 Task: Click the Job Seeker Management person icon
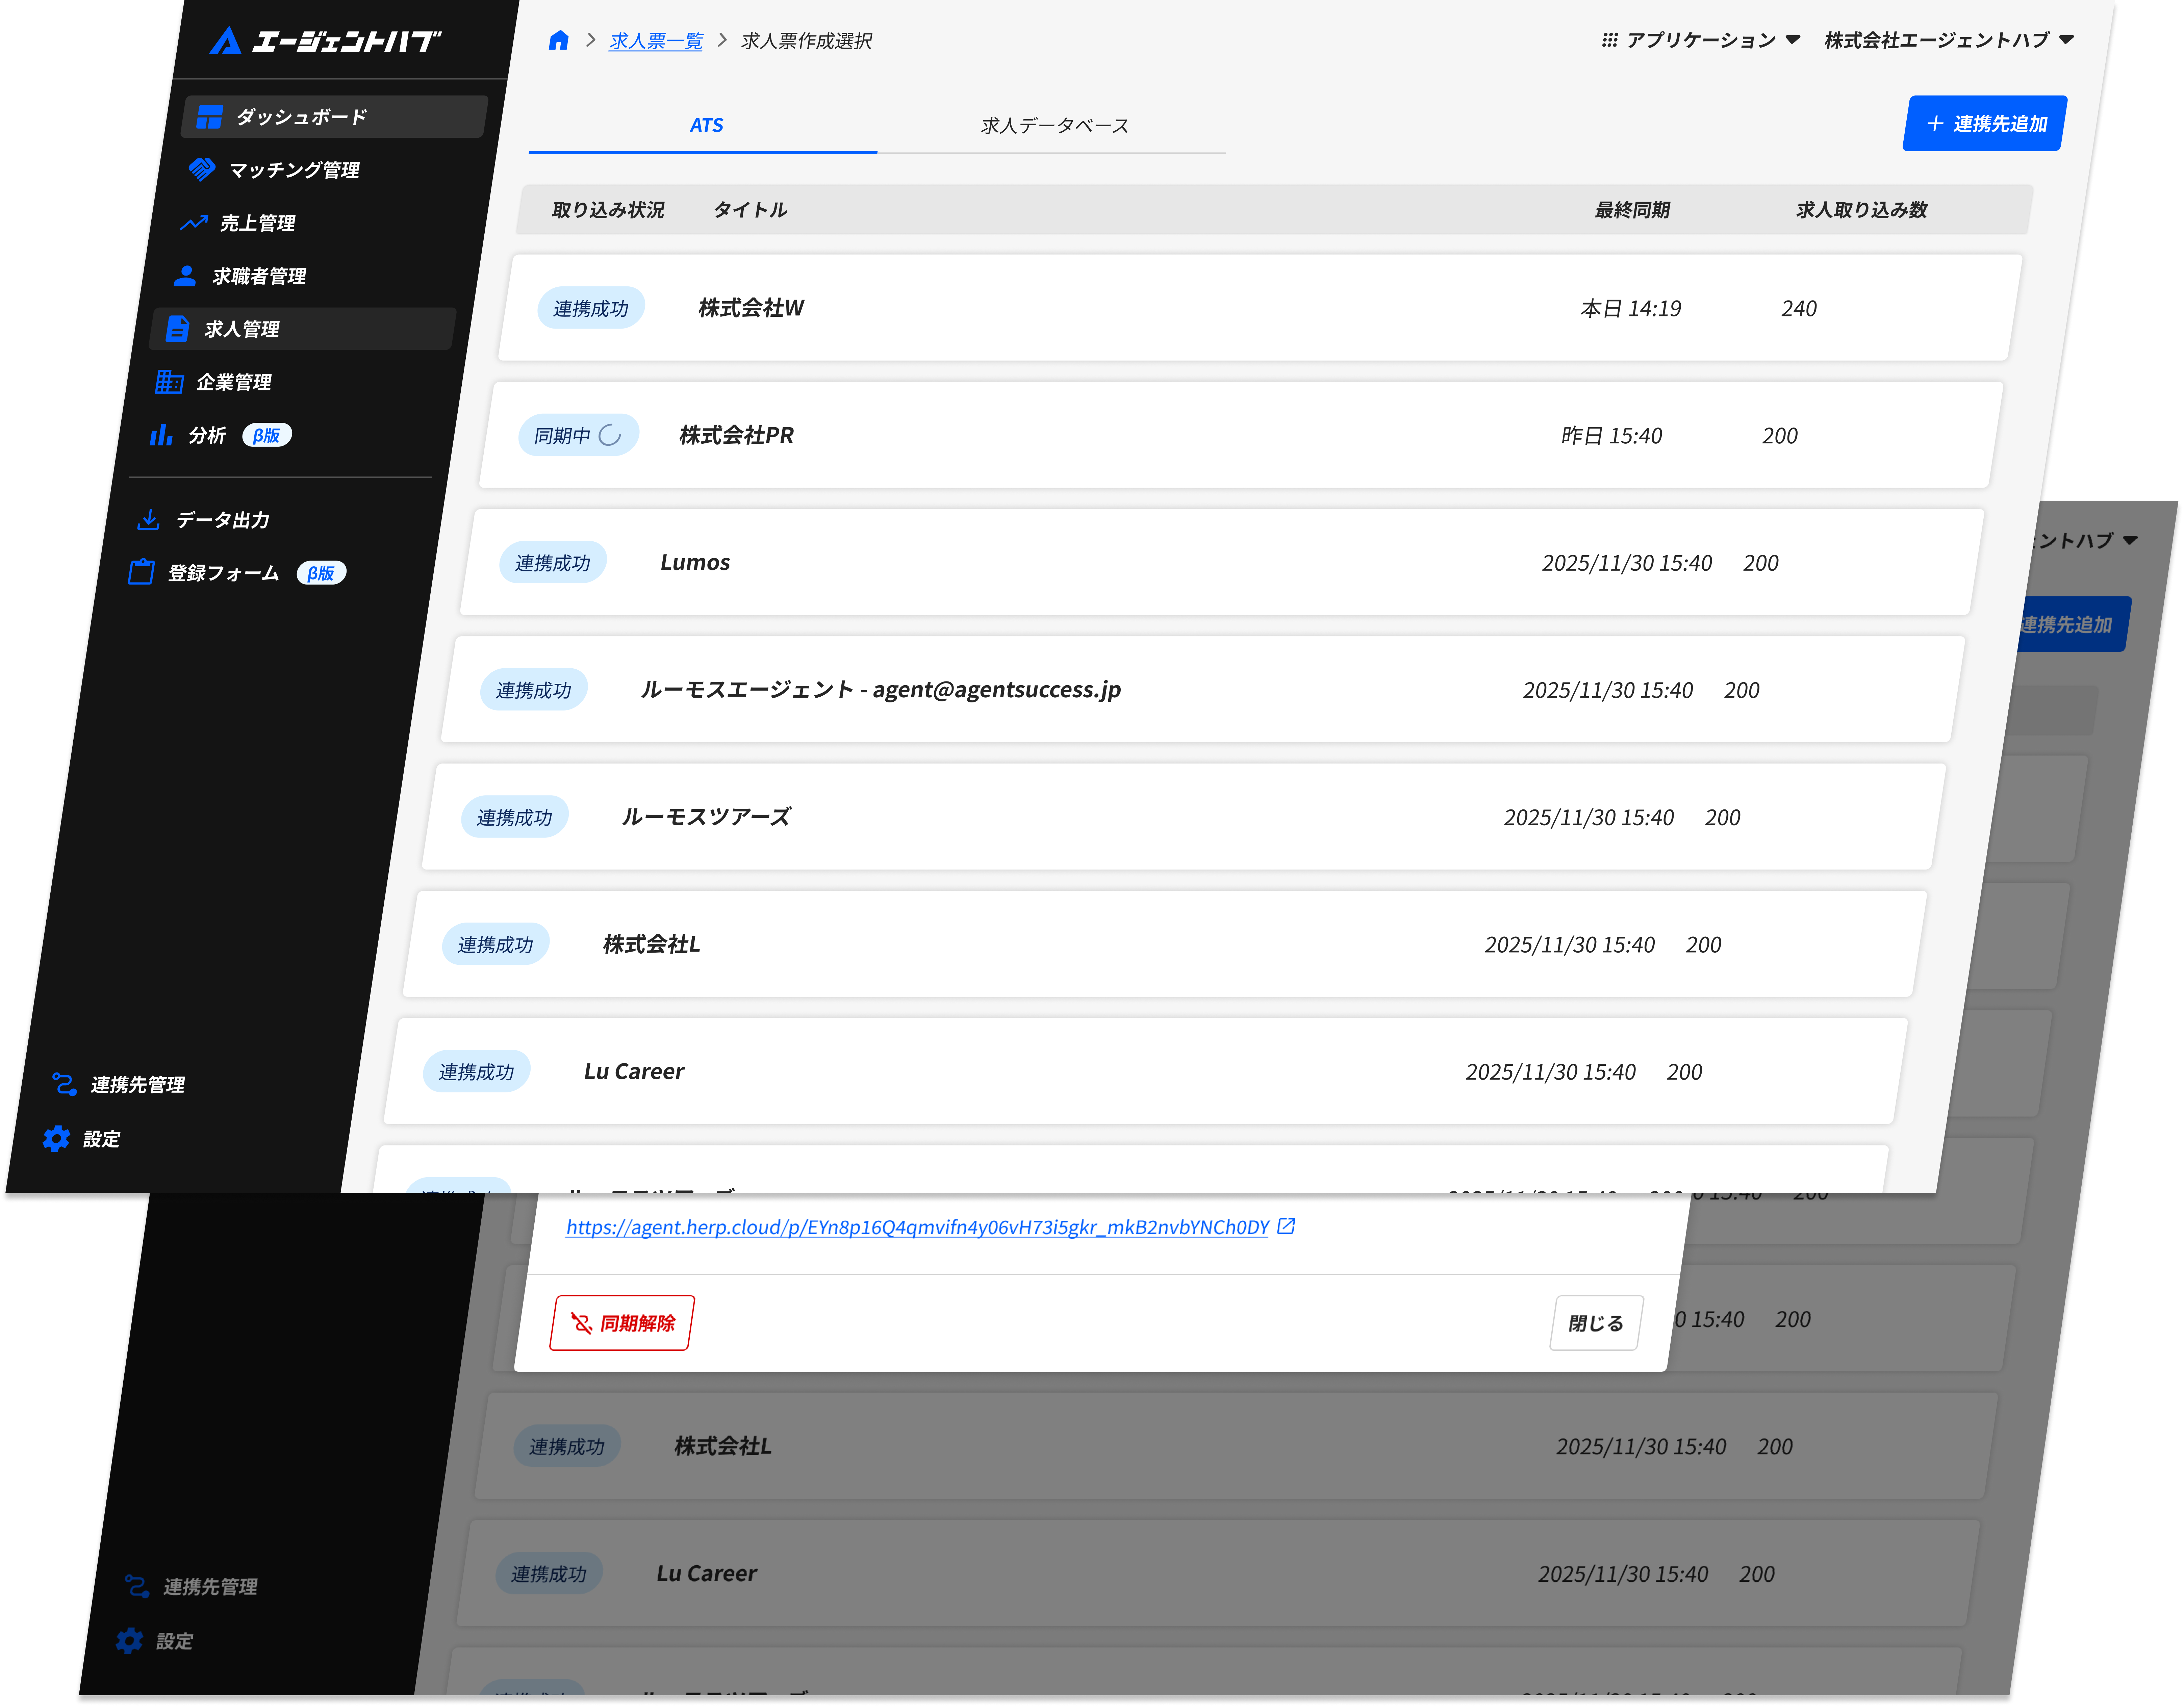[185, 276]
